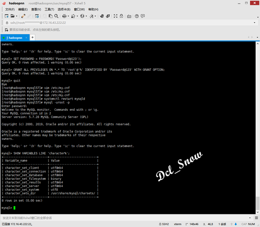This screenshot has height=227, width=260.
Task: Open the address bar history dropdown
Action: coord(255,22)
